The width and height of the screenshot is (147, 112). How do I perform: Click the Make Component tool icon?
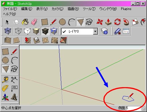pyautogui.click(x=16, y=22)
